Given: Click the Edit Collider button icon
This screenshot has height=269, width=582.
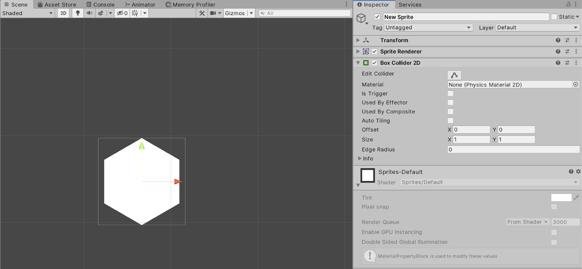Looking at the screenshot, I should click(454, 75).
